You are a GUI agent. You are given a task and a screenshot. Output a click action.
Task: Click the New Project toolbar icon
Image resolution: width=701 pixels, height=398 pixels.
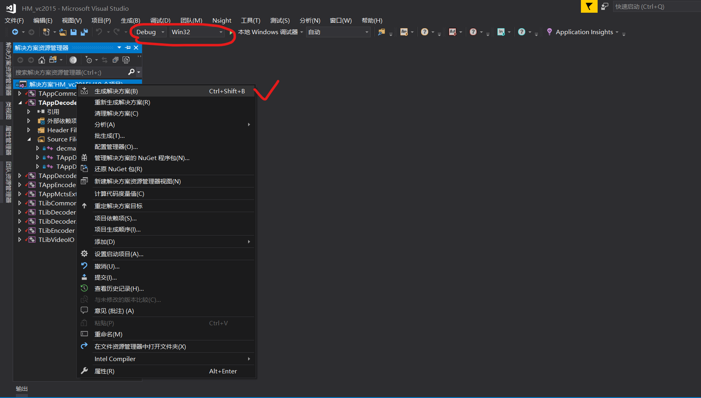(46, 32)
